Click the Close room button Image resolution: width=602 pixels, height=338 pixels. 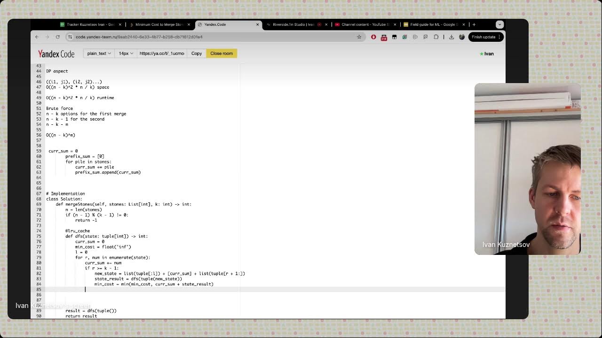(222, 54)
